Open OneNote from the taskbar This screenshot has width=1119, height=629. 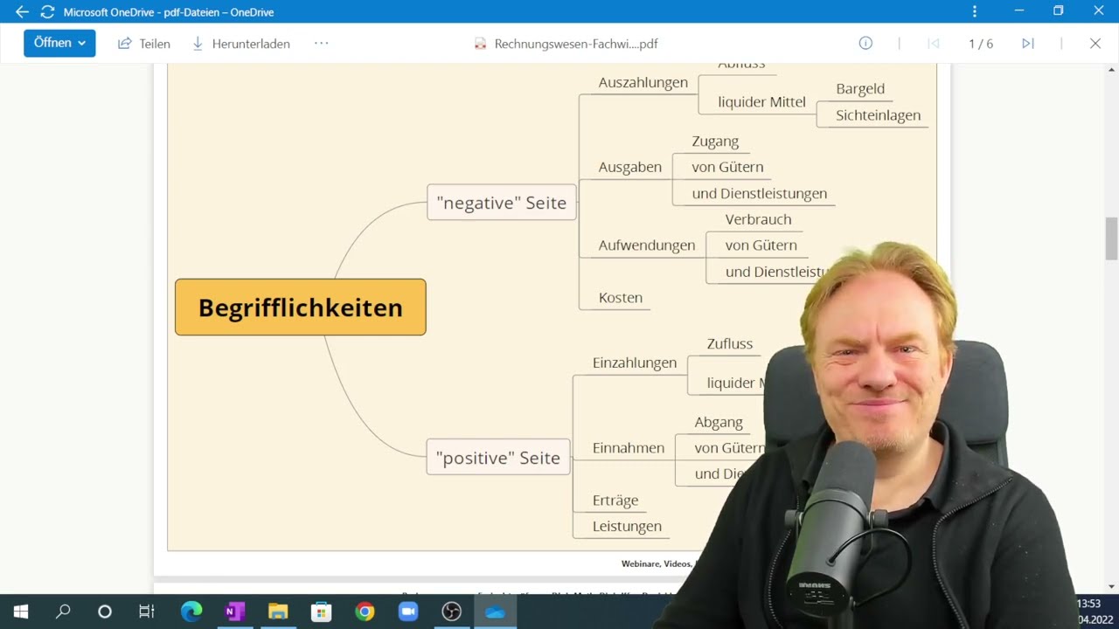point(234,612)
